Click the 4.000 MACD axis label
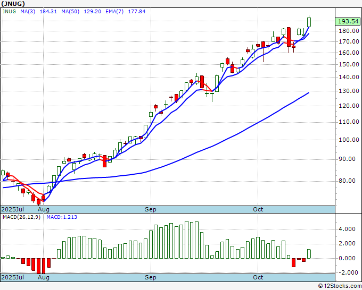 (x=347, y=229)
